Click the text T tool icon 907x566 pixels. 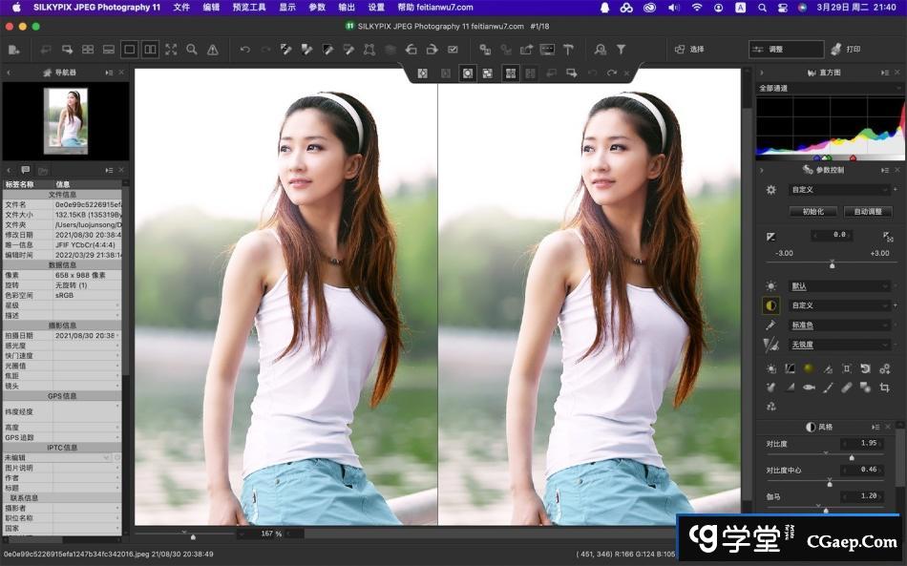[568, 50]
